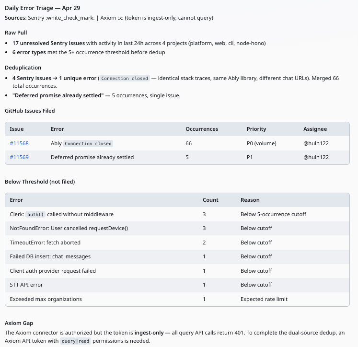
Task: Click the STT API error row
Action: (177, 285)
